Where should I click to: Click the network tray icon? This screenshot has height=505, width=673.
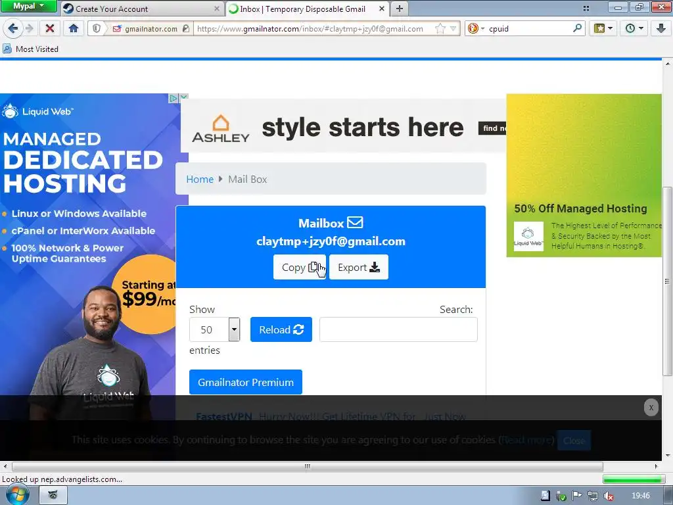(x=592, y=496)
